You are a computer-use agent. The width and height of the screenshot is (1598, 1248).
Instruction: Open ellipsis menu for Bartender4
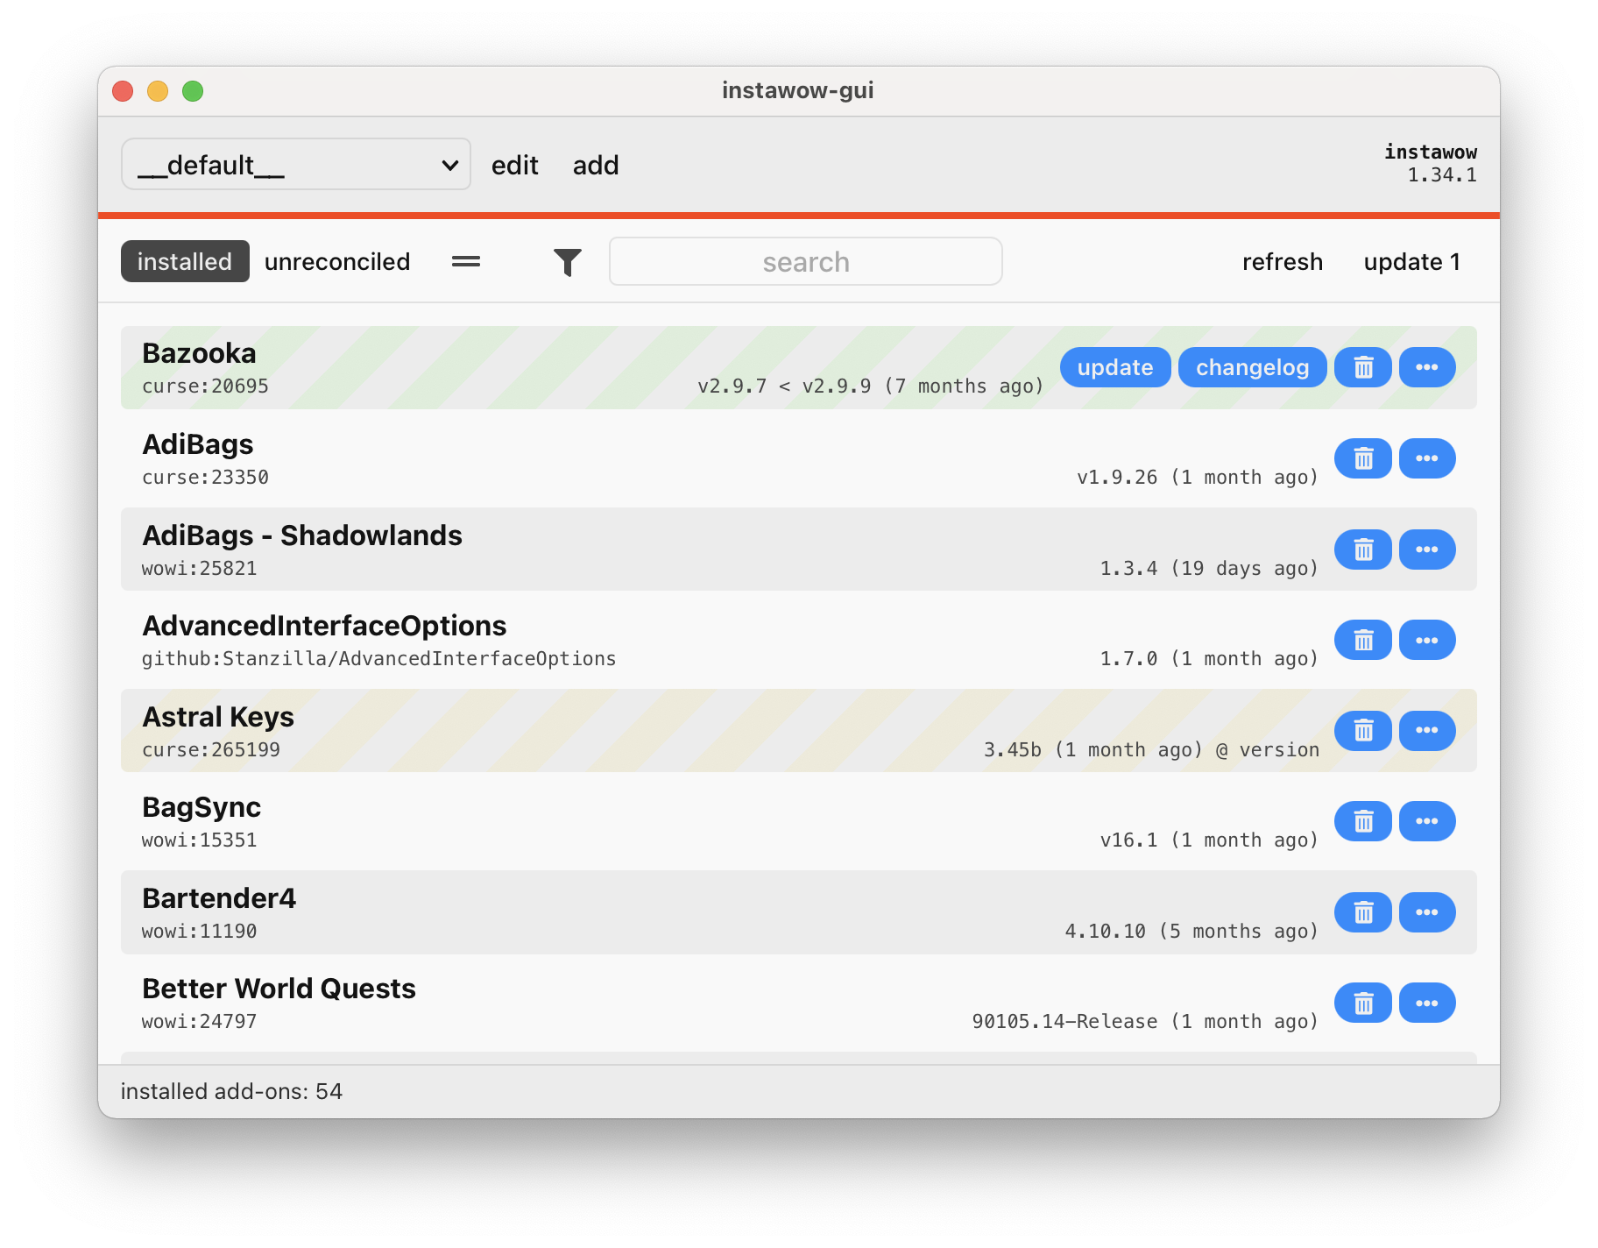click(1427, 912)
